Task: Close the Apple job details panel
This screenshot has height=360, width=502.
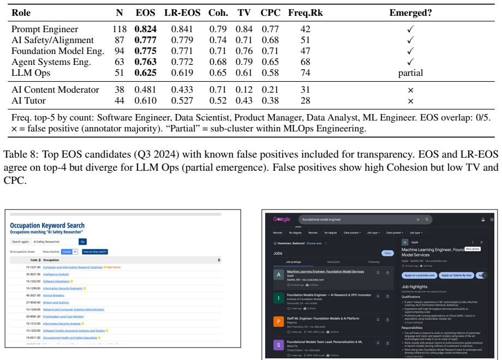Action: (x=481, y=242)
